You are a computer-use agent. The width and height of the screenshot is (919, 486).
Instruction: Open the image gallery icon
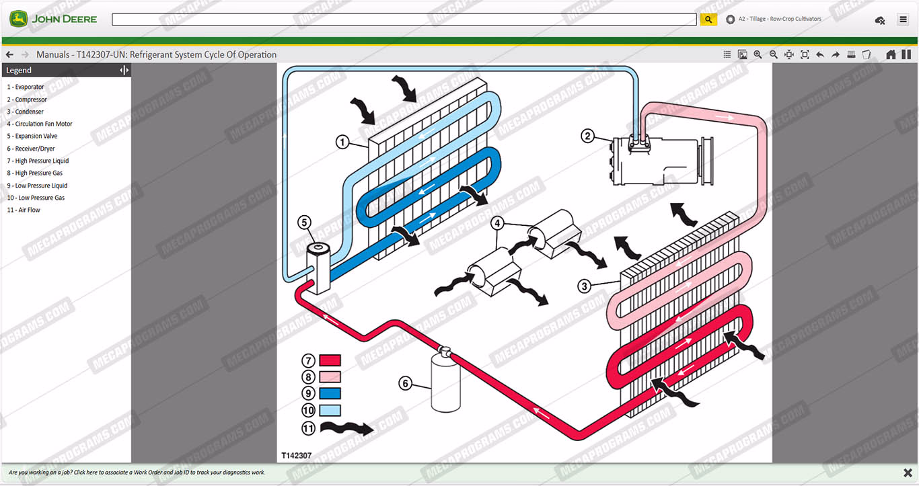[x=742, y=54]
